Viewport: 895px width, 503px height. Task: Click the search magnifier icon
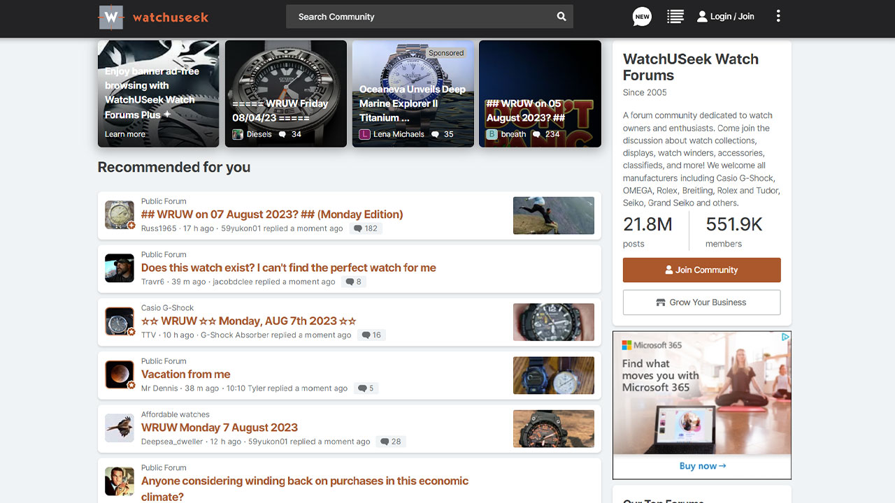click(x=561, y=16)
